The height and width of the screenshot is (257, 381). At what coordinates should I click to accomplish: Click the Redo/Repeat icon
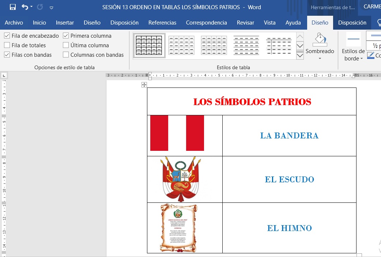[x=40, y=7]
